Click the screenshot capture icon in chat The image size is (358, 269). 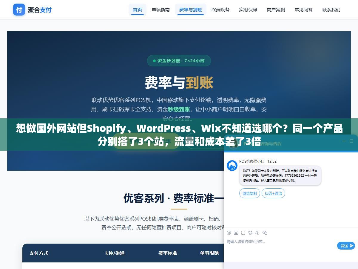pyautogui.click(x=243, y=233)
